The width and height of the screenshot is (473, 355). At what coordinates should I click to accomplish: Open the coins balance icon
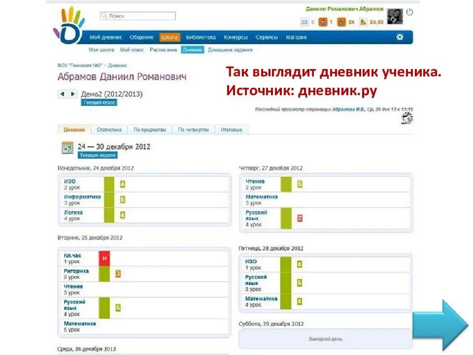pos(363,22)
